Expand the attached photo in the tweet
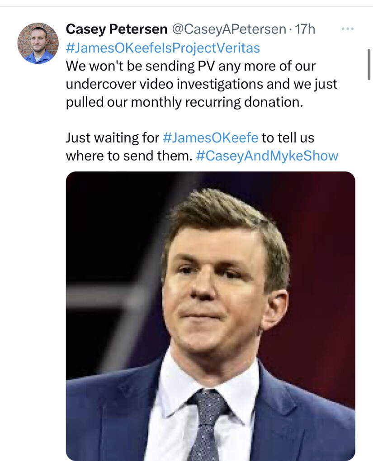373x461 pixels. (210, 316)
